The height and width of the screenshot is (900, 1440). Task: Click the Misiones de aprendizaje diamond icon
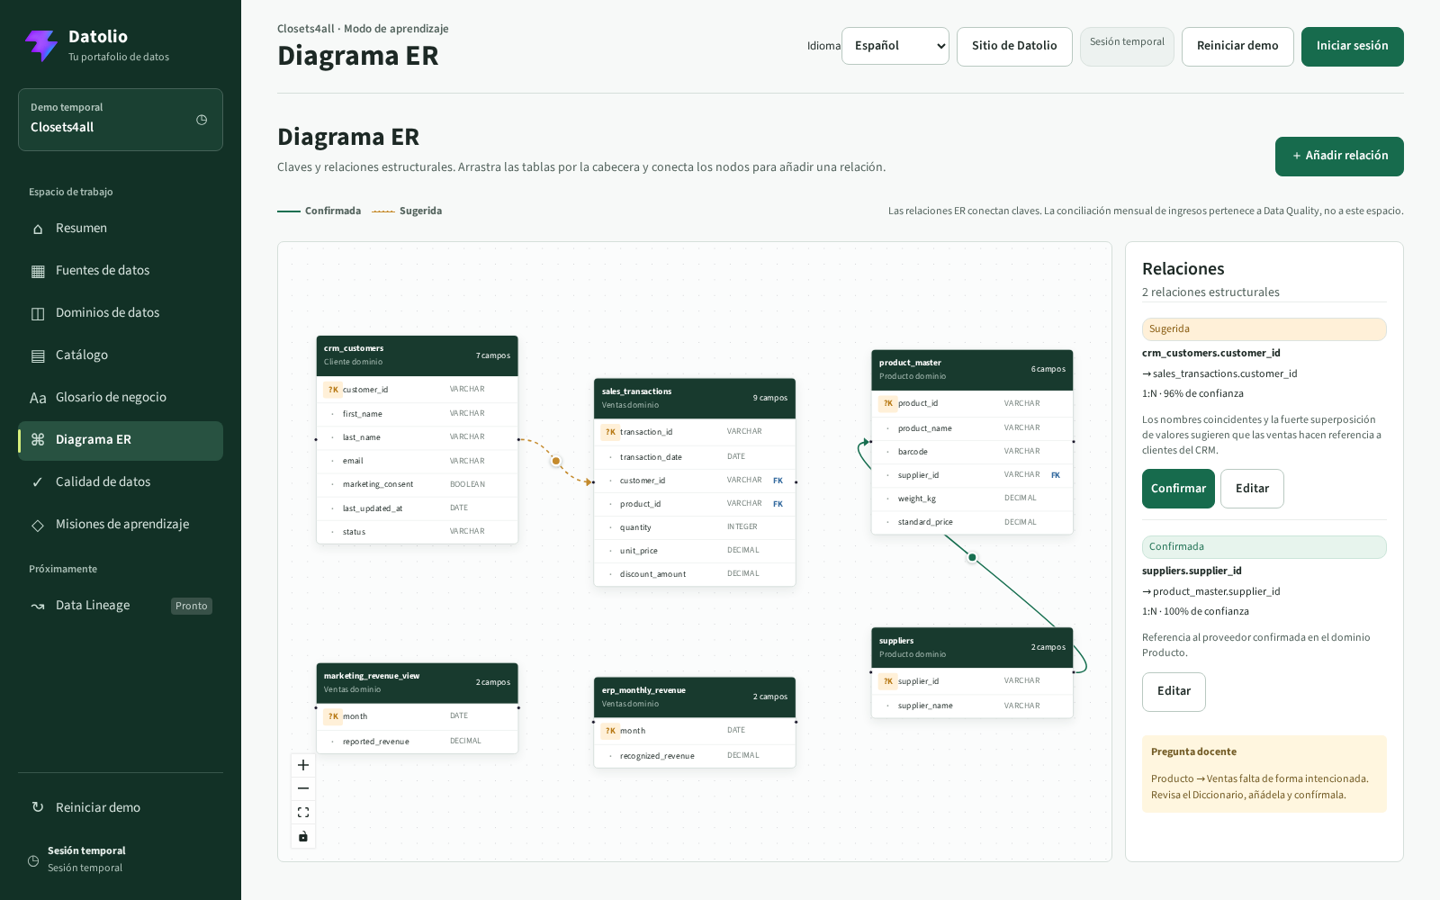(38, 525)
